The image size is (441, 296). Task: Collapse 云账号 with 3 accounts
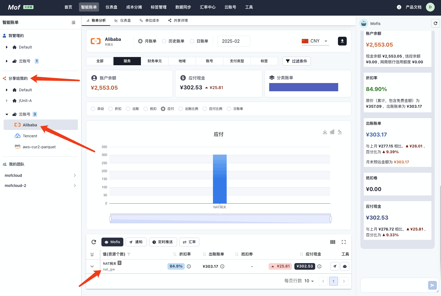click(x=7, y=114)
